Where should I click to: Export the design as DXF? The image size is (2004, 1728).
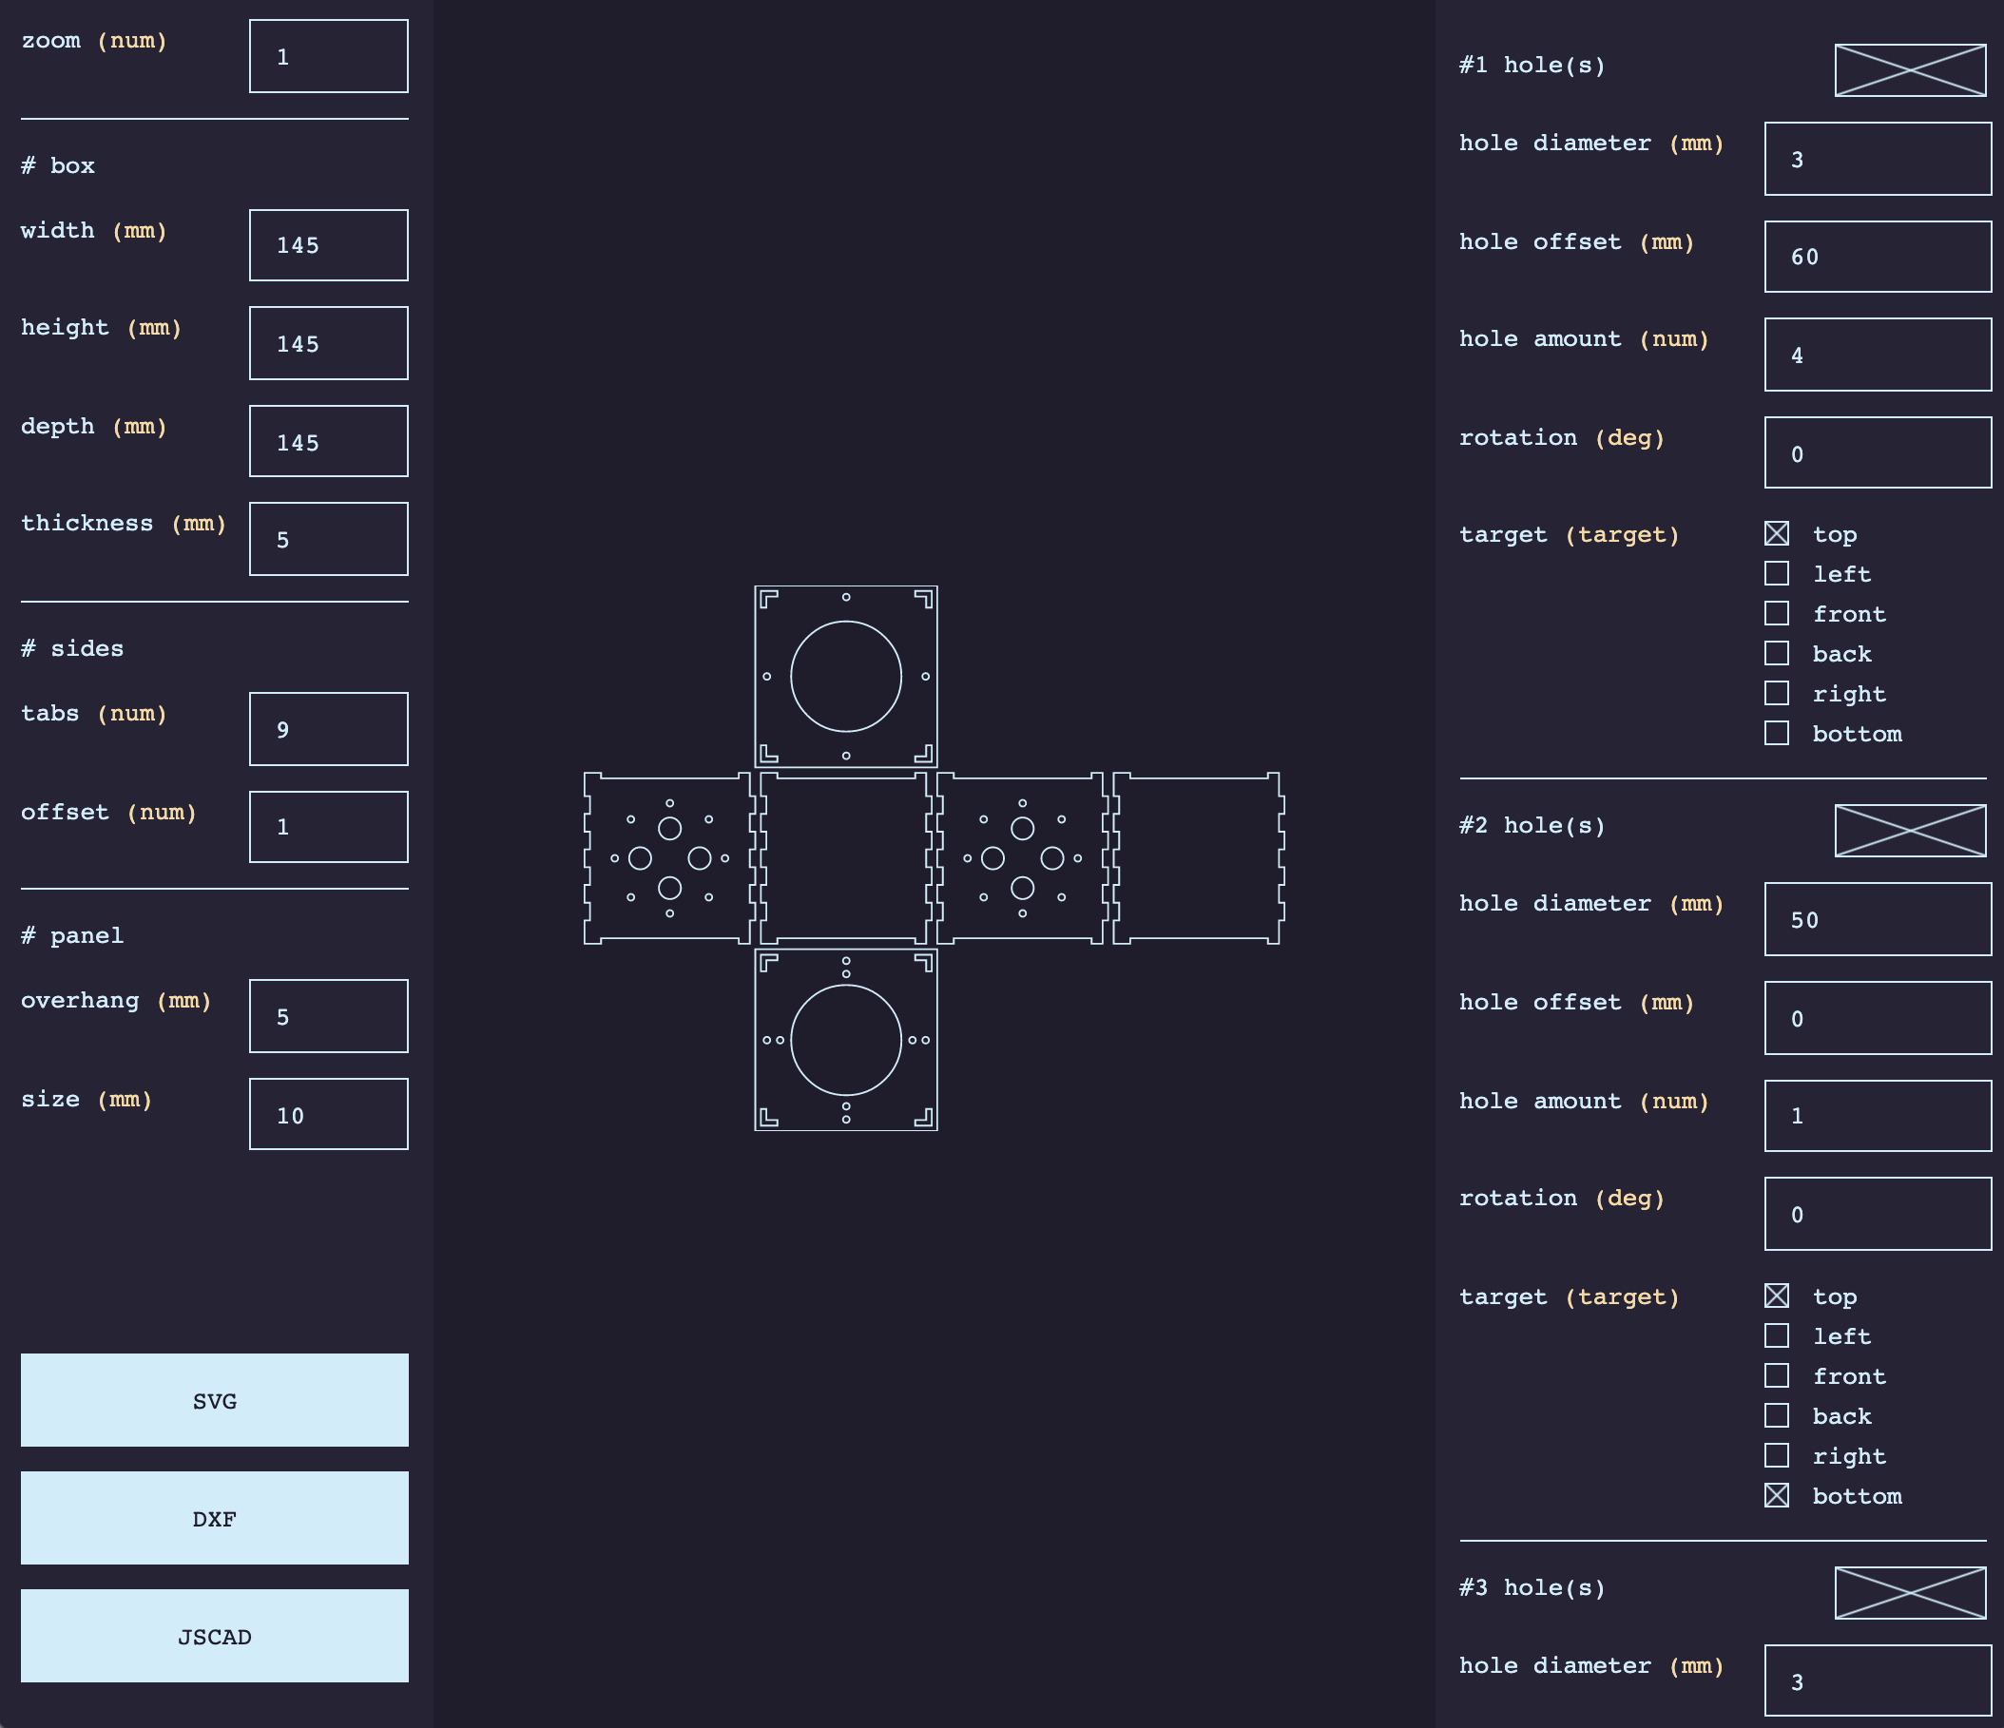[x=215, y=1518]
